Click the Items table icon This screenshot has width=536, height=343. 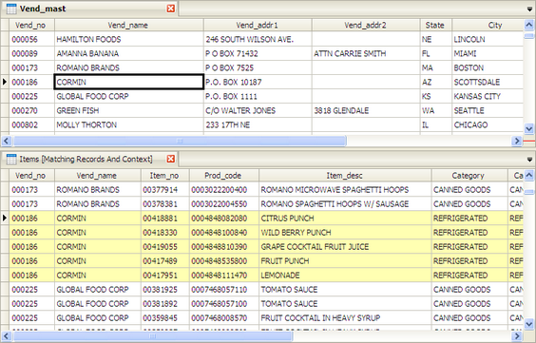11,159
